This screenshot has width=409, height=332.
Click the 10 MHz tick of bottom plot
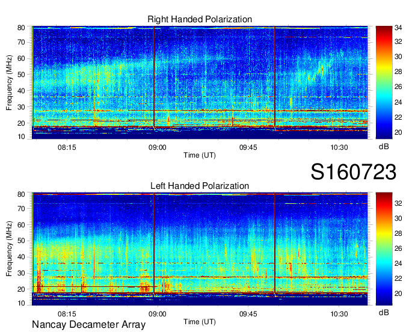coord(21,303)
